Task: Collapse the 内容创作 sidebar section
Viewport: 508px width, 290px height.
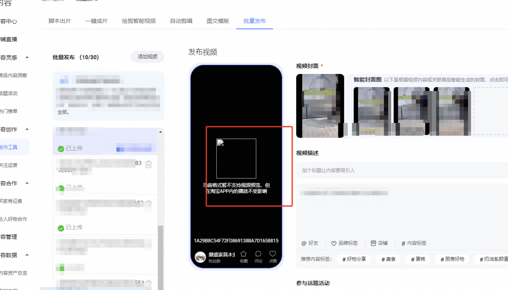Action: 27,129
